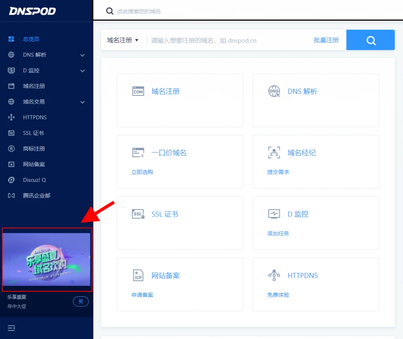The image size is (403, 339).
Task: Expand the D 监控 sidebar submenu
Action: 83,71
